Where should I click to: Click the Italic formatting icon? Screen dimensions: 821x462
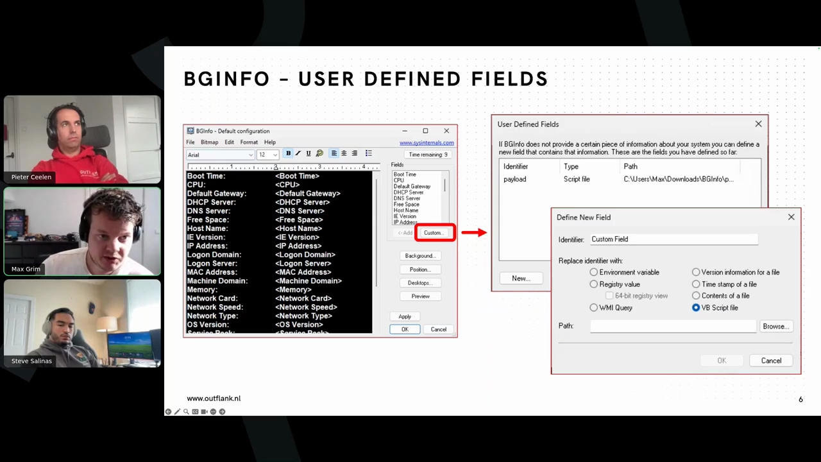pyautogui.click(x=298, y=153)
